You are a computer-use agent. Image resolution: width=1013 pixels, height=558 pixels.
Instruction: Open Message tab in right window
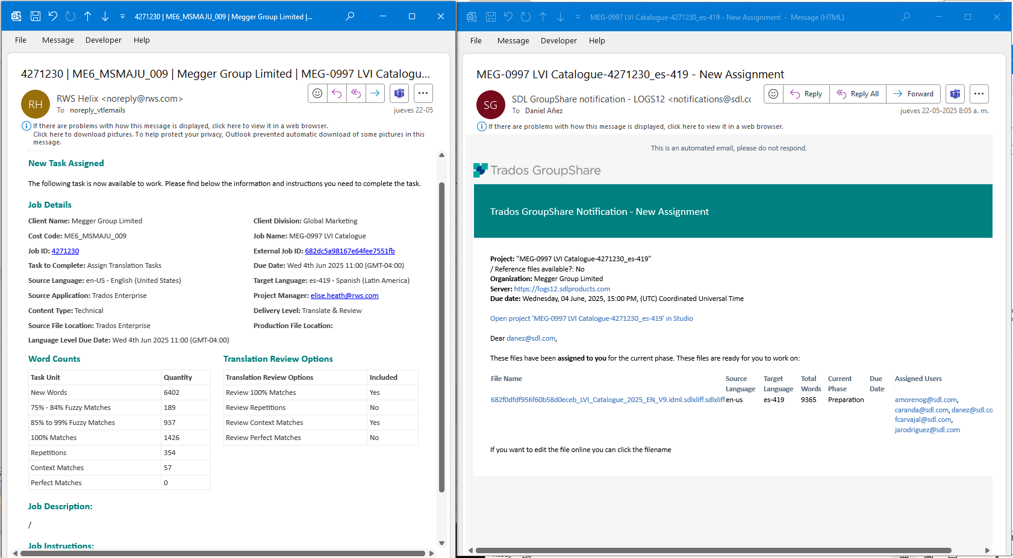pyautogui.click(x=513, y=40)
